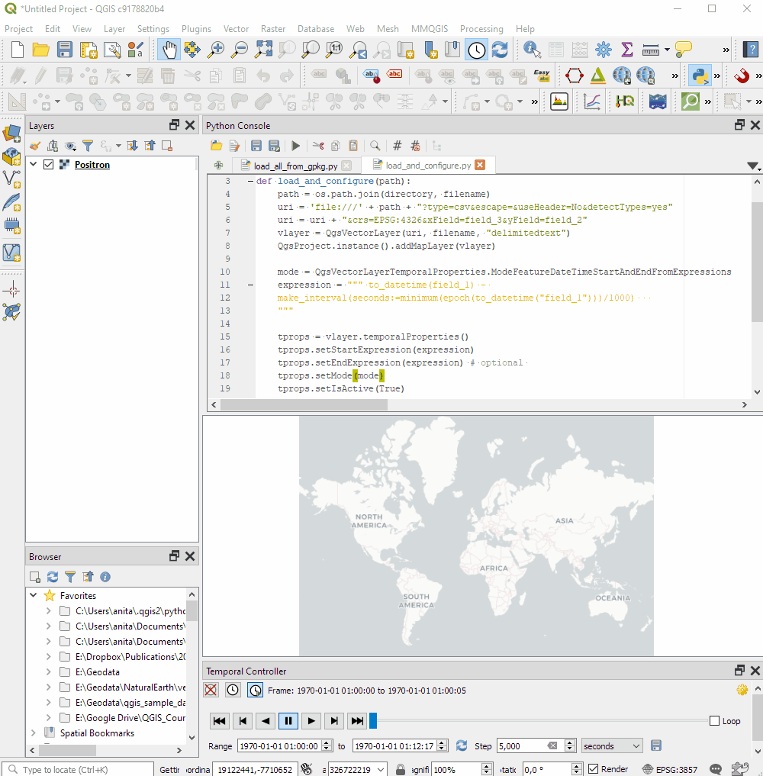Open the Processing Toolbox gear icon
This screenshot has width=763, height=776.
click(604, 50)
